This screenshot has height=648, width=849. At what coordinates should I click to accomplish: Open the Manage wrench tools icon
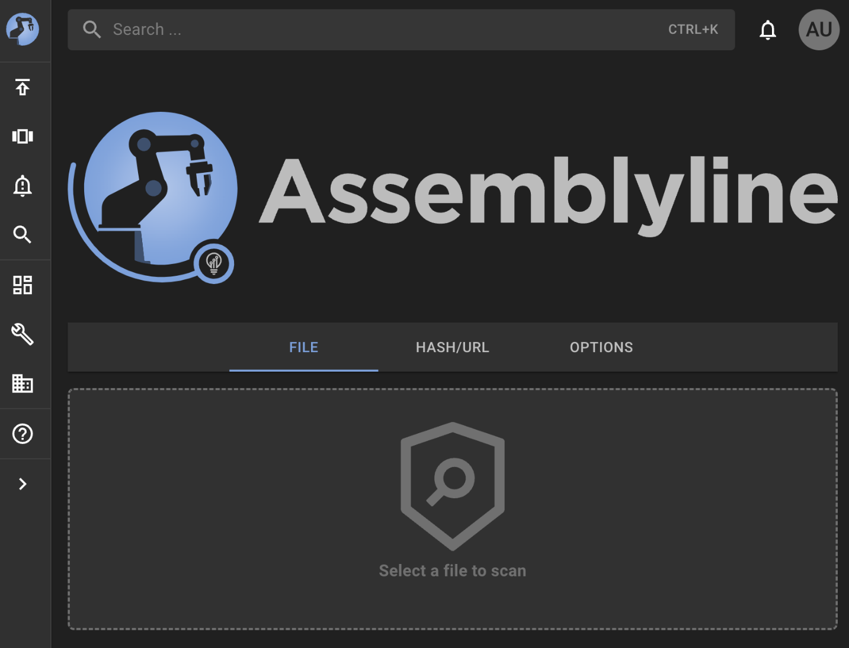coord(23,334)
